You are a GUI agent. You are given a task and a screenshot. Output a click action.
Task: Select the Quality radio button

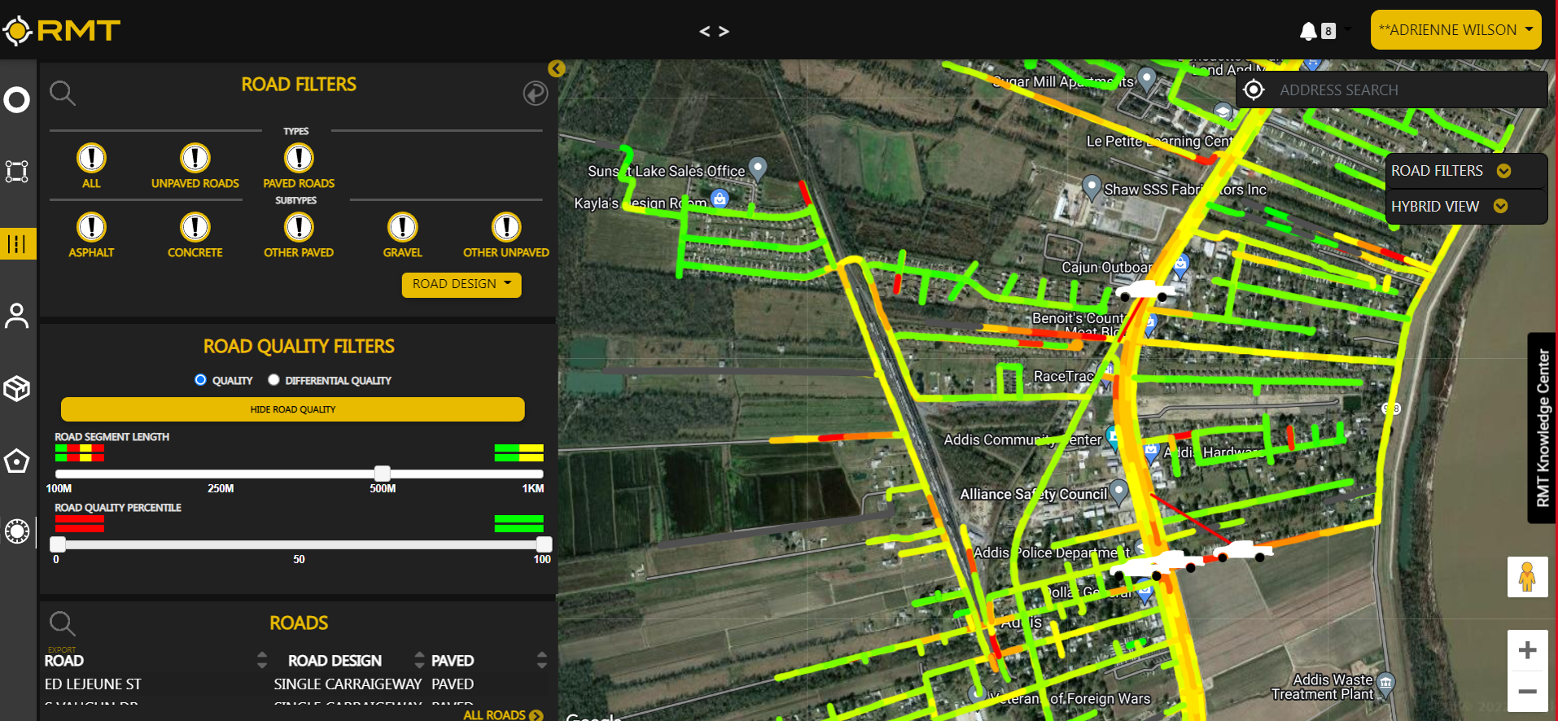click(201, 380)
